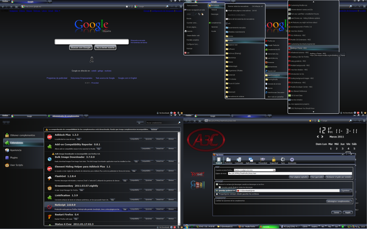The image size is (367, 229).
Task: Click Salir icon in Firefox menu
Action: [x=186, y=53]
